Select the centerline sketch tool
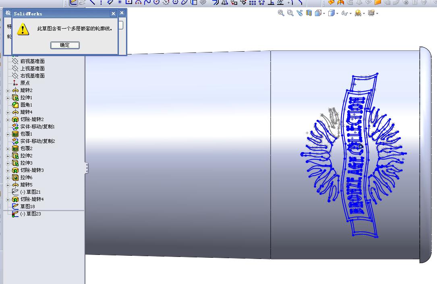437x284 pixels. [101, 2]
